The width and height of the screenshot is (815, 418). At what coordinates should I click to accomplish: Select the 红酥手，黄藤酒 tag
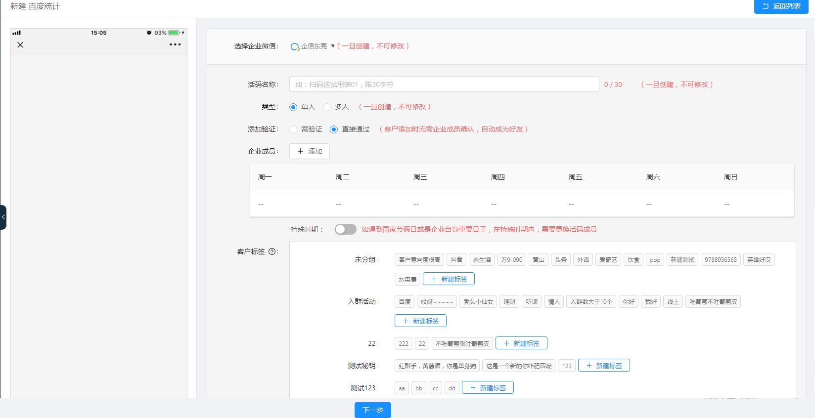pos(437,366)
